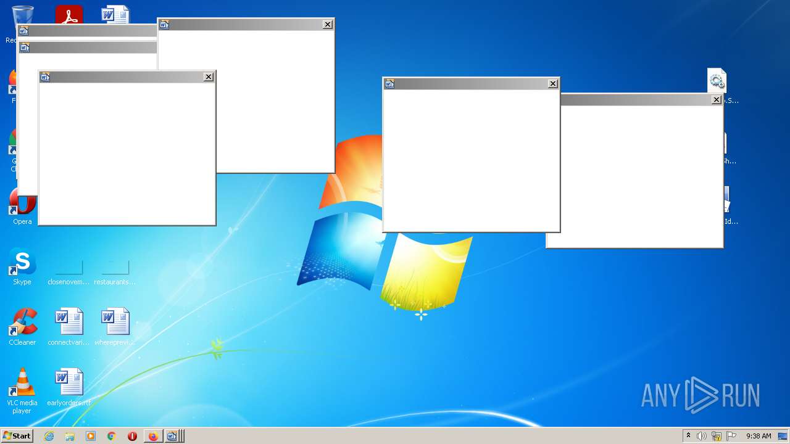Close the frontmost blank window above Opera shortcut
This screenshot has width=790, height=444.
[209, 77]
